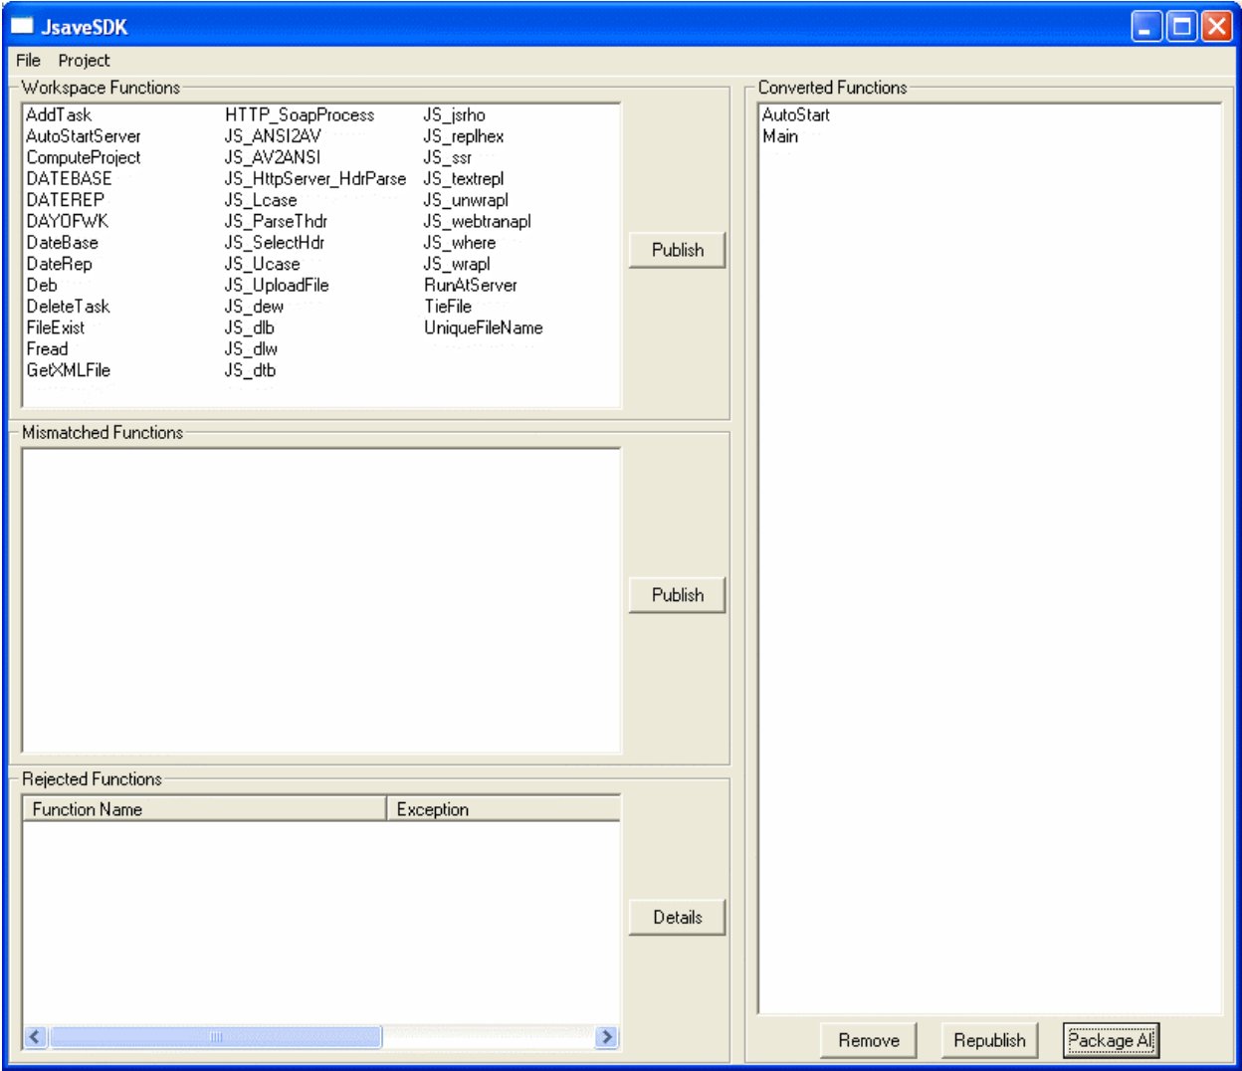Viewport: 1242px width, 1071px height.
Task: Select the FileExist function
Action: pos(56,327)
